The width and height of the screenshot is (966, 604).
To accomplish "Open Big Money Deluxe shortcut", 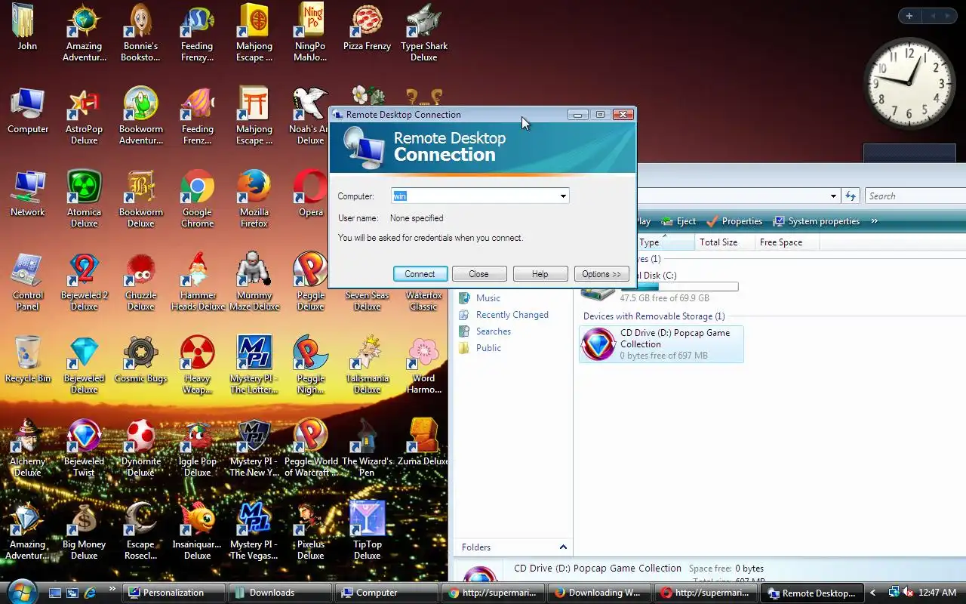I will pos(84,532).
